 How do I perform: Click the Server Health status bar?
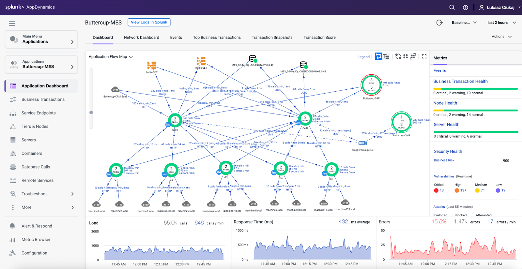click(476, 132)
